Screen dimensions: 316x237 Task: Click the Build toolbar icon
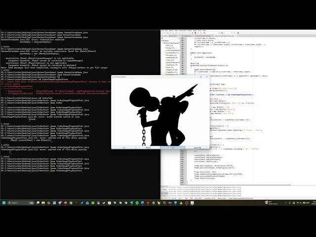click(196, 33)
